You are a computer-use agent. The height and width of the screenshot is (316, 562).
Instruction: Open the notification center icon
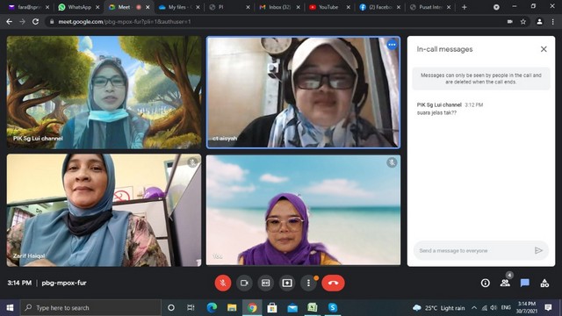[x=548, y=307]
